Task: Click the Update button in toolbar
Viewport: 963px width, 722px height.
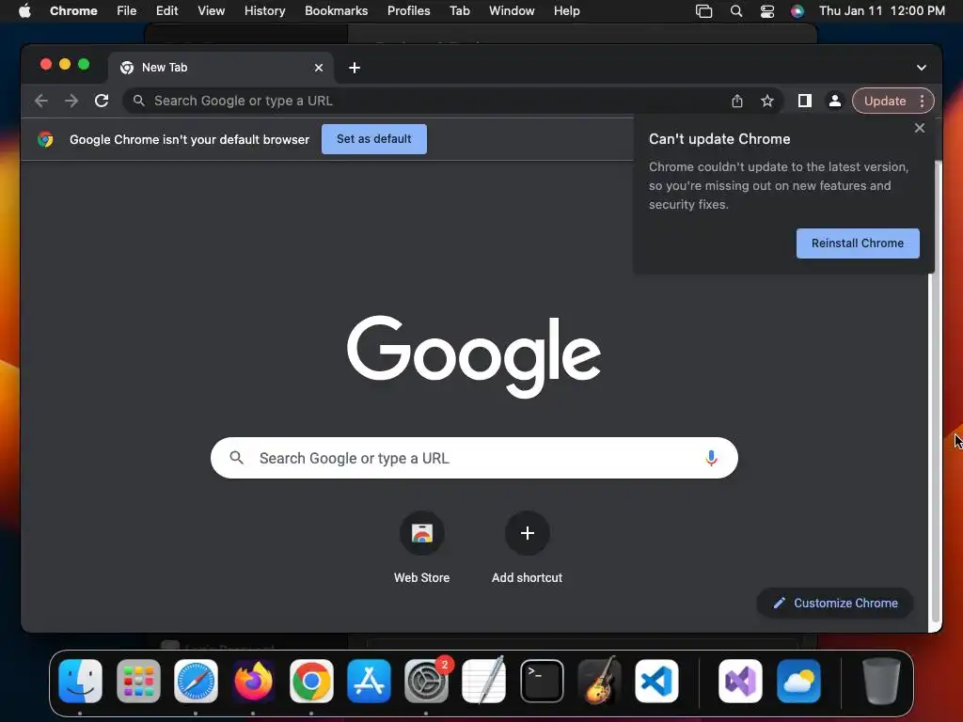Action: tap(884, 101)
